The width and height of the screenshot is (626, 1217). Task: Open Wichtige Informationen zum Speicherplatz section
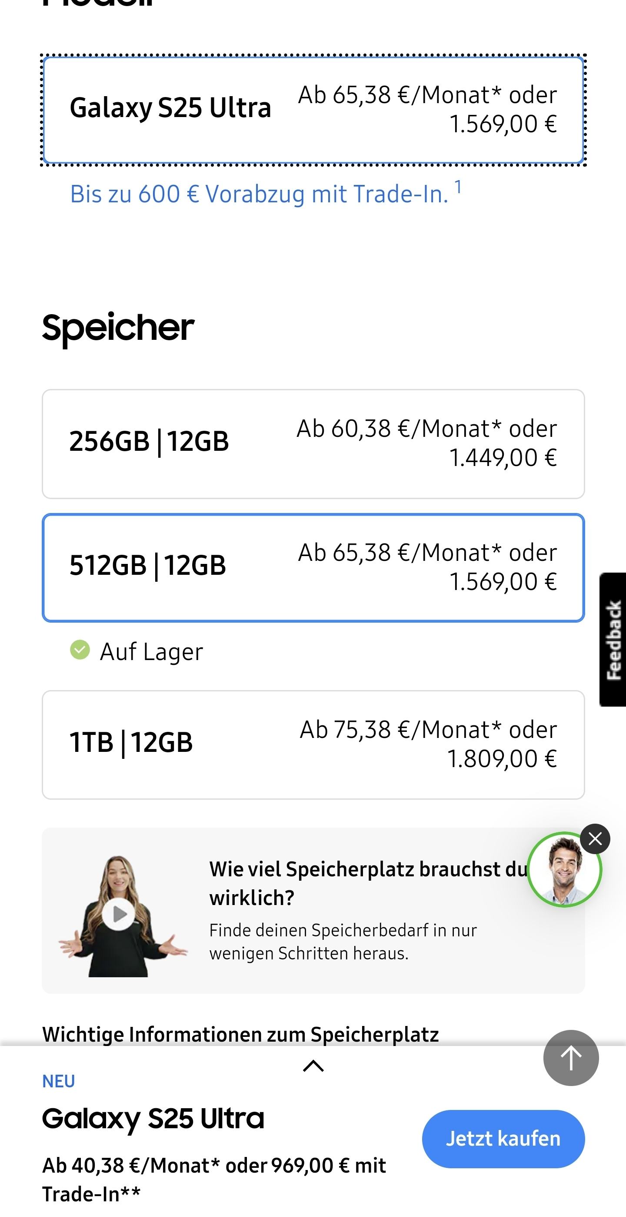[x=240, y=1034]
